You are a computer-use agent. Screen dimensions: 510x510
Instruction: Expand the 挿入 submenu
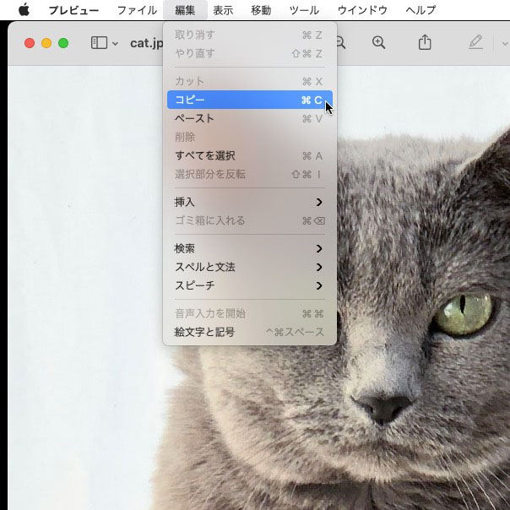250,202
